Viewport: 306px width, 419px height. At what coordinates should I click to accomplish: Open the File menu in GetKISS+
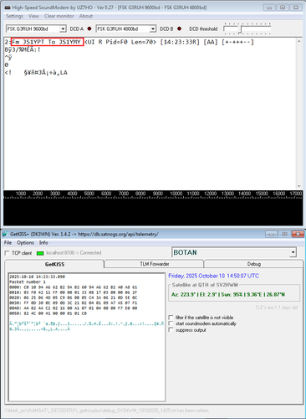click(8, 243)
